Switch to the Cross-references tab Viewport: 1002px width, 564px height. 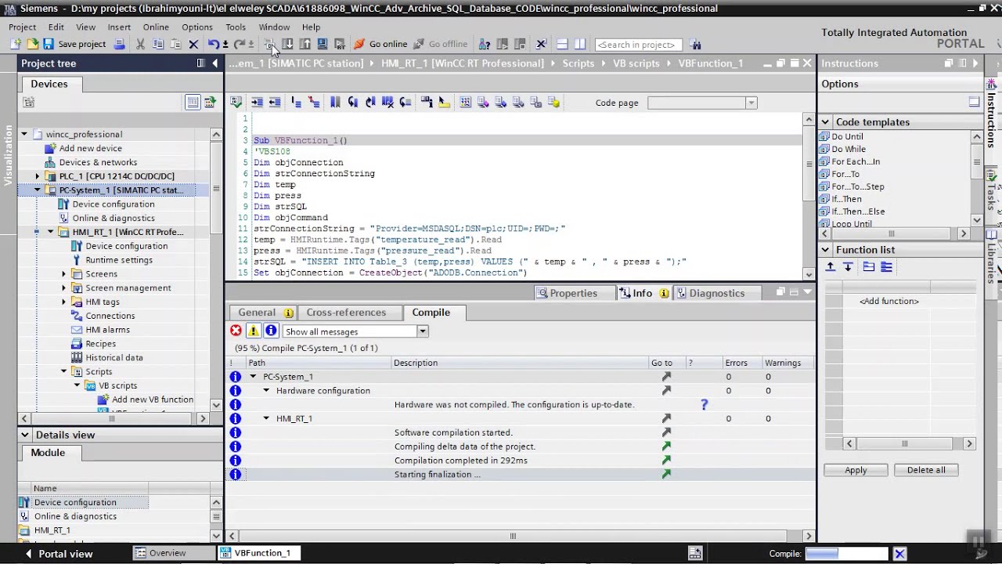[346, 312]
